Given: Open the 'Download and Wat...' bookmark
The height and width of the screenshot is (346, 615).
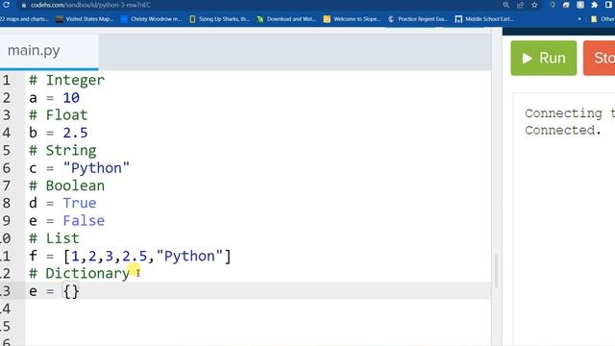Looking at the screenshot, I should pyautogui.click(x=286, y=19).
